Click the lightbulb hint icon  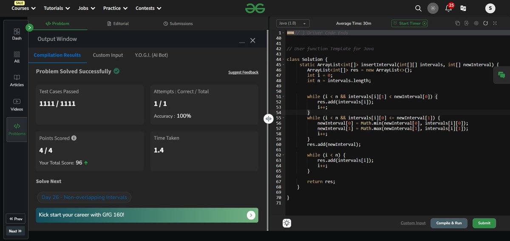[287, 223]
